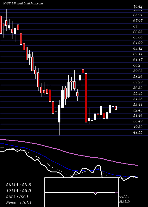Click the 50MA : 59.3 readout

[18, 185]
